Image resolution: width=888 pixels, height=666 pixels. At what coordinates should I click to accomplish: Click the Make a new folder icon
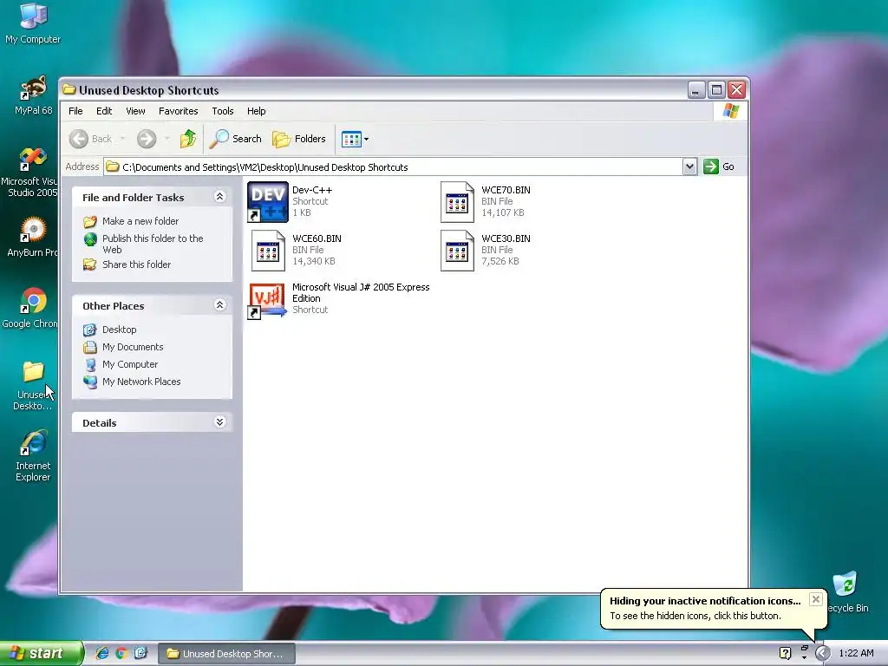pos(90,221)
